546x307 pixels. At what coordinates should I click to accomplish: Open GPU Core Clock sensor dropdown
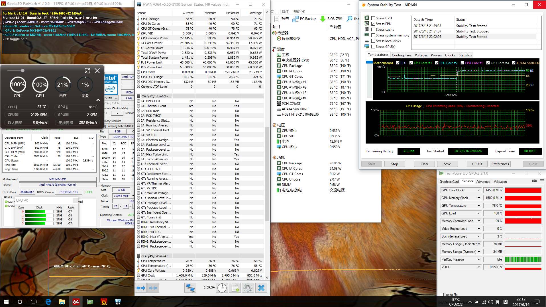click(479, 190)
